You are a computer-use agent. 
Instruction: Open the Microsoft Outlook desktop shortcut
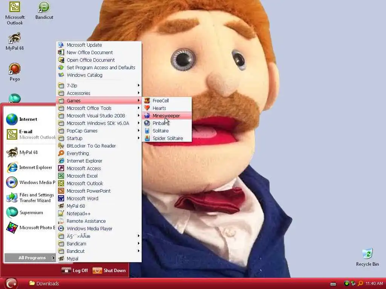15,13
